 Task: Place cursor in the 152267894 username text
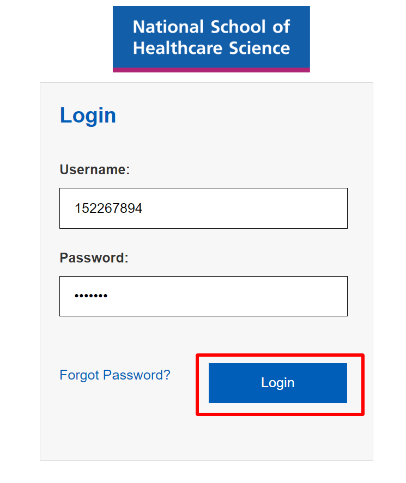[x=108, y=208]
